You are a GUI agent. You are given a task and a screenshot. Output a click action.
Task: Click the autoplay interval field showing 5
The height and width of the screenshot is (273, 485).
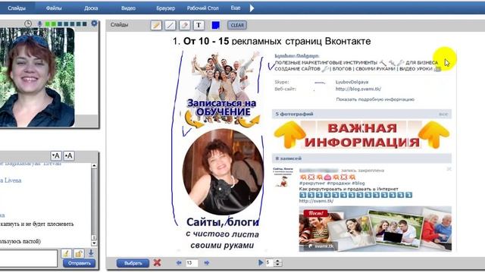[270, 263]
